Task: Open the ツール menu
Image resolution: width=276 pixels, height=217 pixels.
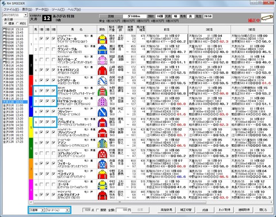Action: click(58, 9)
